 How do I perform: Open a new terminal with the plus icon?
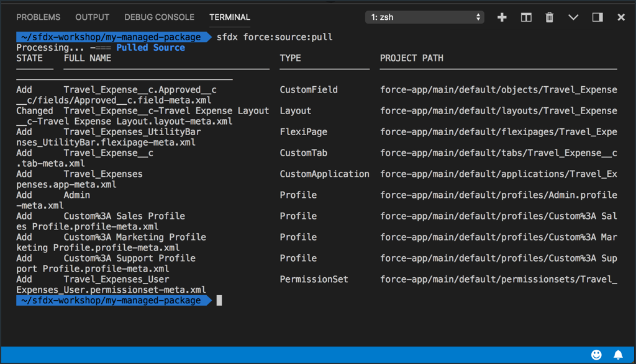pos(502,17)
